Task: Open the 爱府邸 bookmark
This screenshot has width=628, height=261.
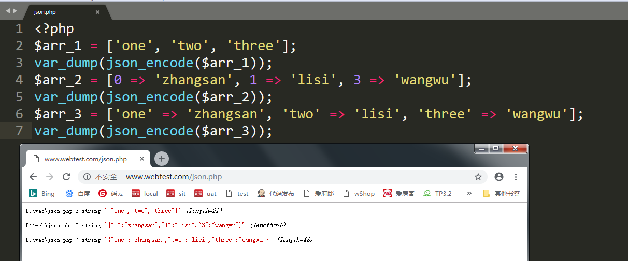Action: click(x=318, y=193)
